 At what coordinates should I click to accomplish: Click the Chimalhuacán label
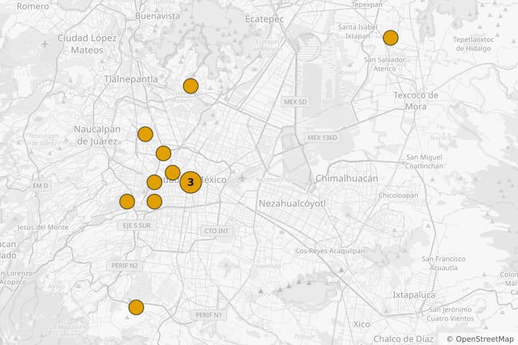[x=347, y=179]
